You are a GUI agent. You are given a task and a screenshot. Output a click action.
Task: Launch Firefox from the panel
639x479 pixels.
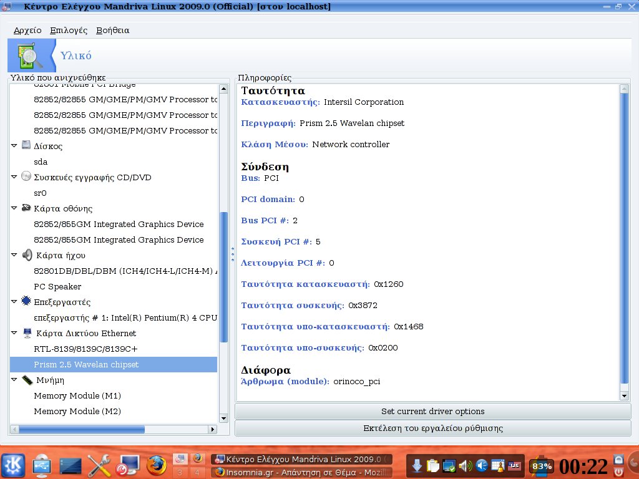coord(157,465)
